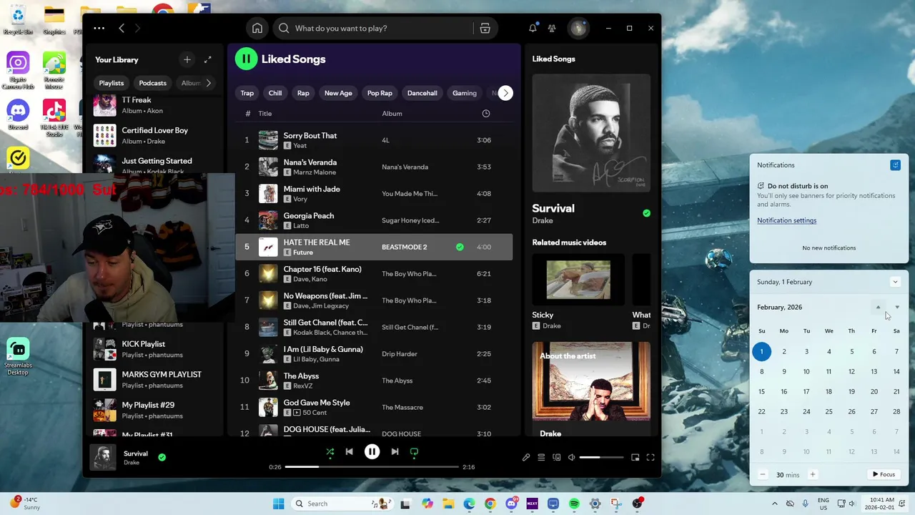Adjust the Spotify volume slider
This screenshot has width=915, height=515.
600,458
